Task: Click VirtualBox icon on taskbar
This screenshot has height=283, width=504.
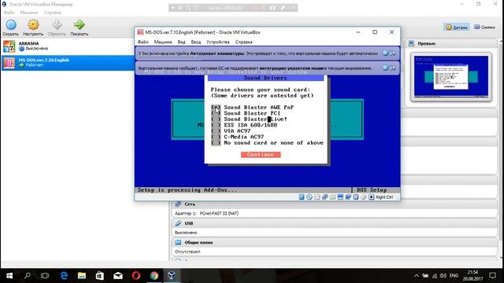Action: point(172,276)
